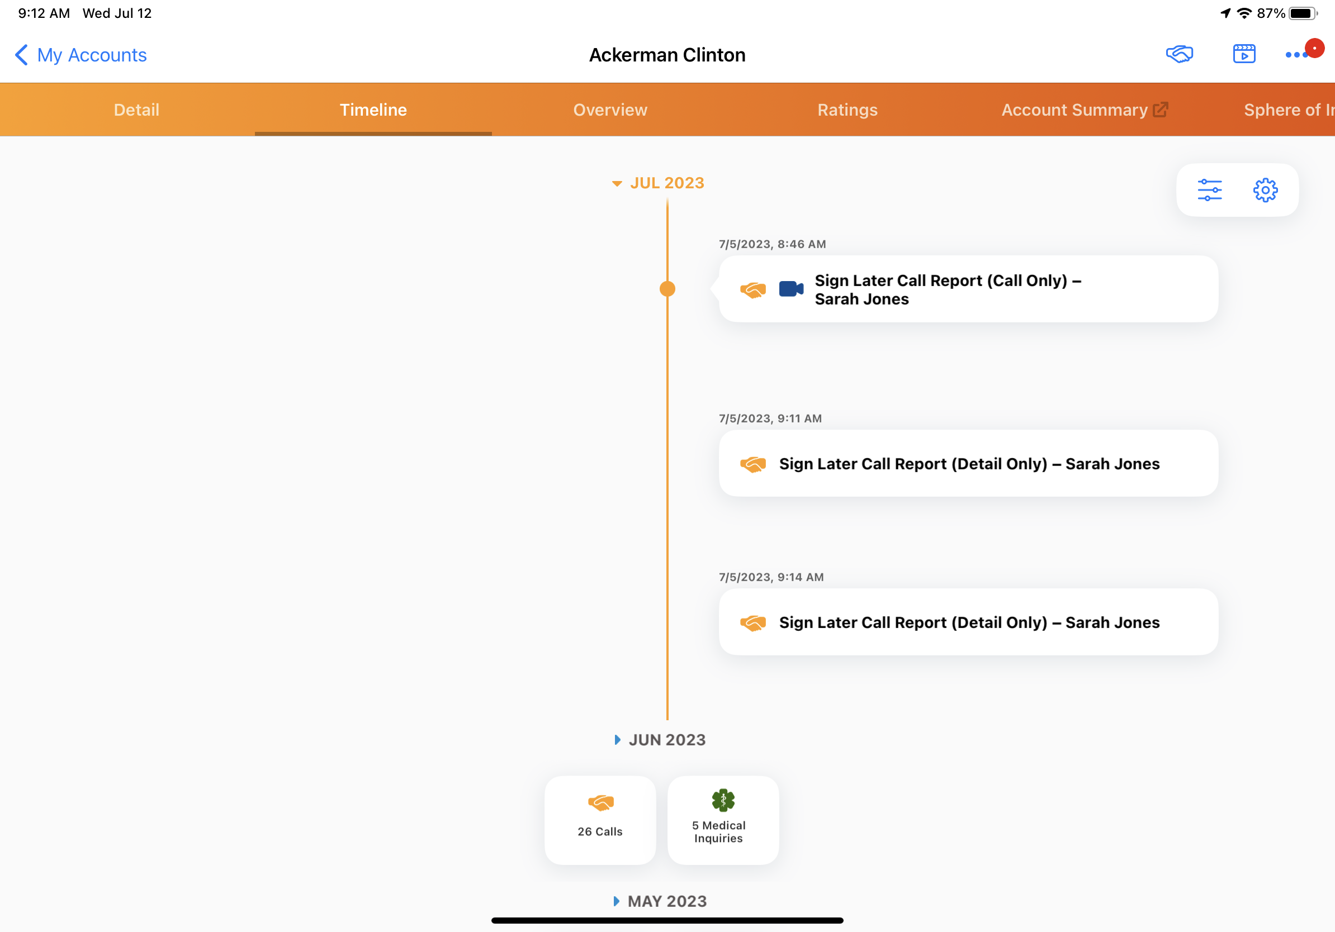Expand the MAY 2023 section

(660, 901)
